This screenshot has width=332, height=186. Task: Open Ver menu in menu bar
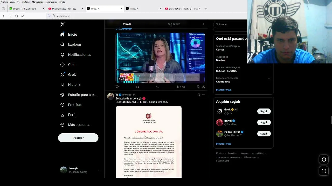tap(19, 2)
